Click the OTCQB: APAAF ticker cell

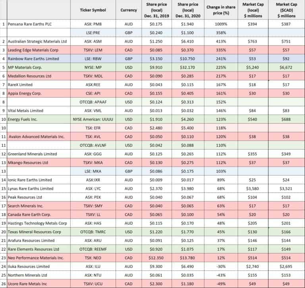(x=93, y=102)
